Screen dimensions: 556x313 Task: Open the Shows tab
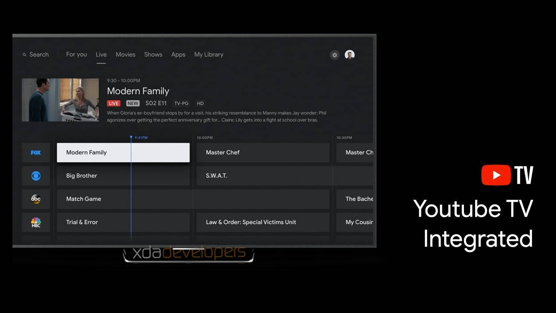pyautogui.click(x=153, y=54)
